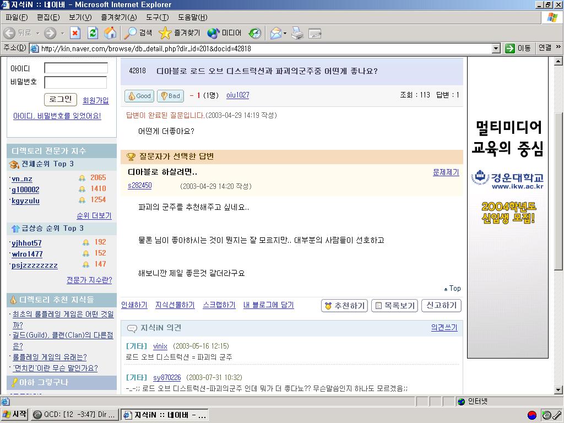The image size is (564, 423).
Task: Click 순위 더보기 more rankings link
Action: [x=94, y=216]
